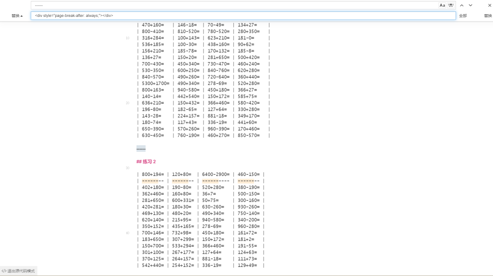
Task: Jump to previous match with up arrow
Action: tap(462, 5)
